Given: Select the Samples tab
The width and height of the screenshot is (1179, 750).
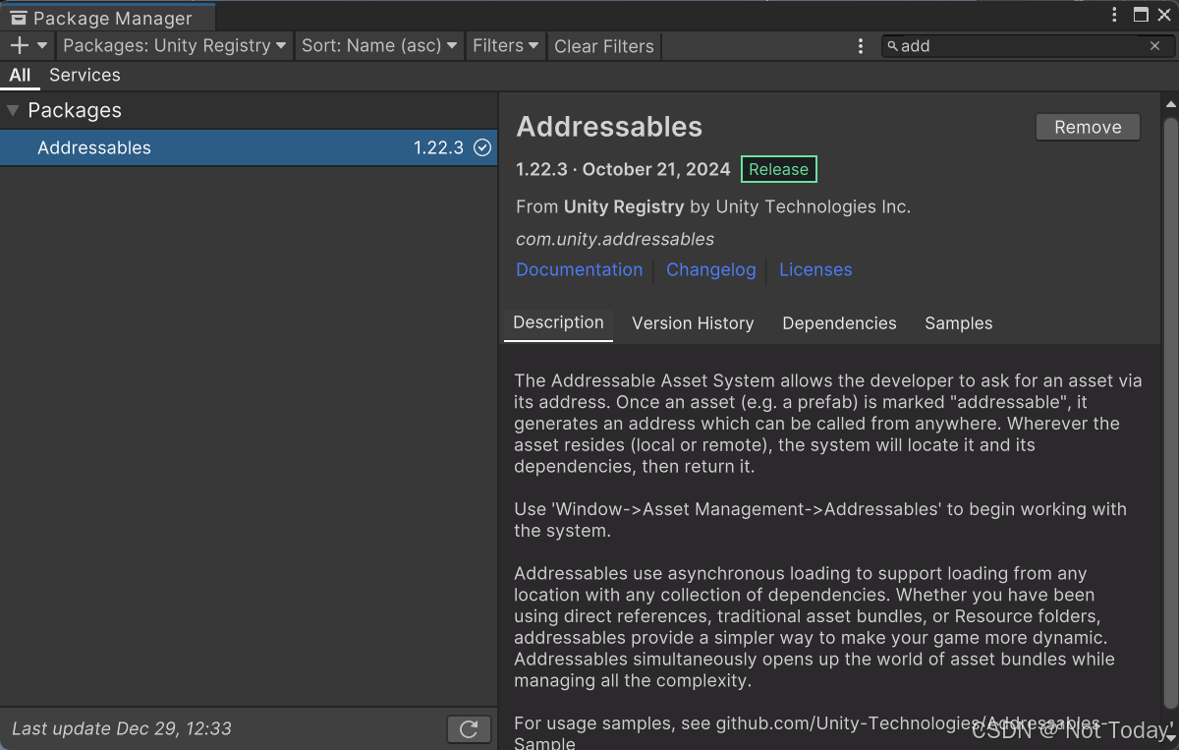Looking at the screenshot, I should point(959,323).
